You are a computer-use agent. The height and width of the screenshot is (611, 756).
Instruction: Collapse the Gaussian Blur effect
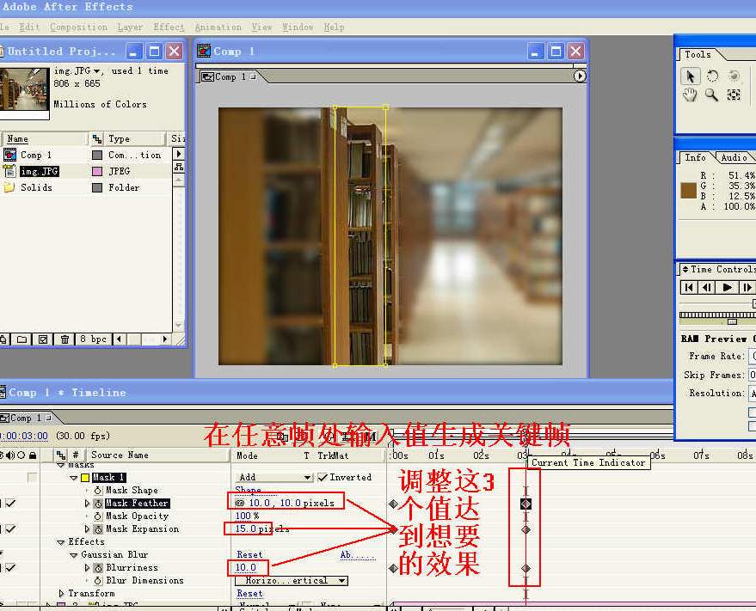[x=74, y=556]
